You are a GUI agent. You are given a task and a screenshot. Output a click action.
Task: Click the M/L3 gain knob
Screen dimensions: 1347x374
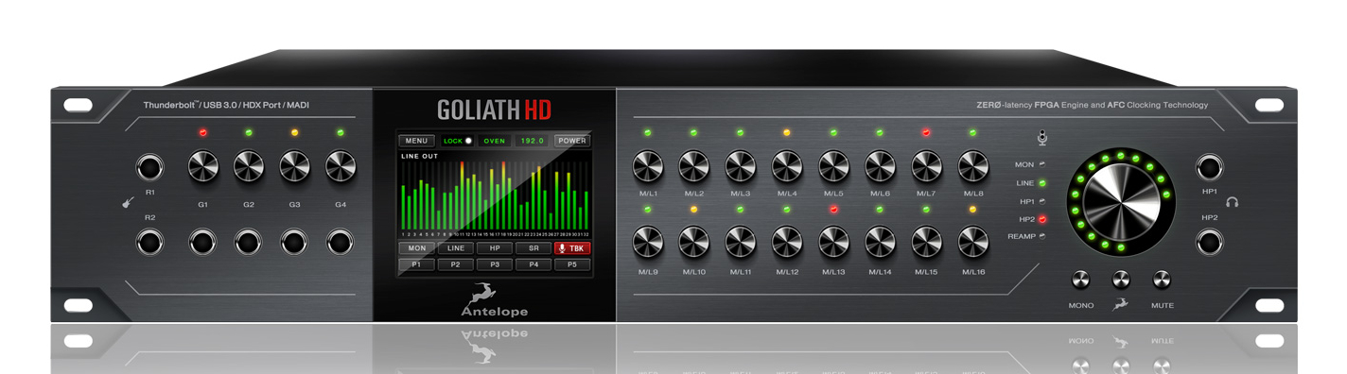coord(741,167)
